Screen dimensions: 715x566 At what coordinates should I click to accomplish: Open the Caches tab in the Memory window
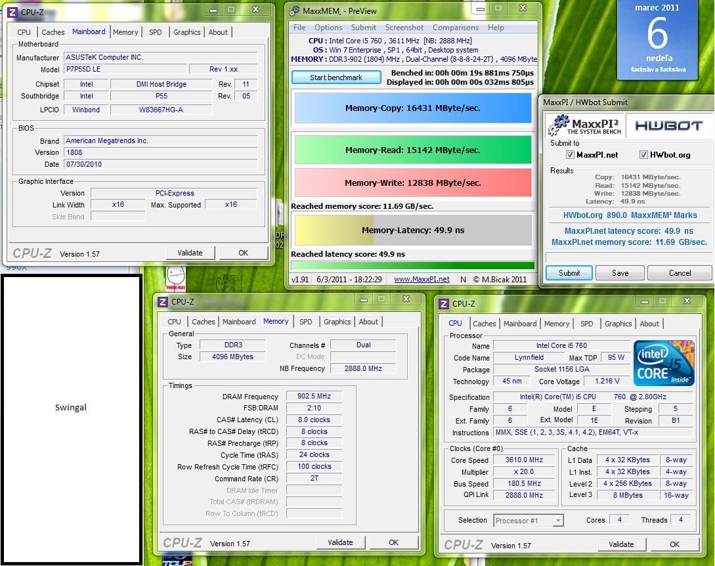pyautogui.click(x=204, y=322)
